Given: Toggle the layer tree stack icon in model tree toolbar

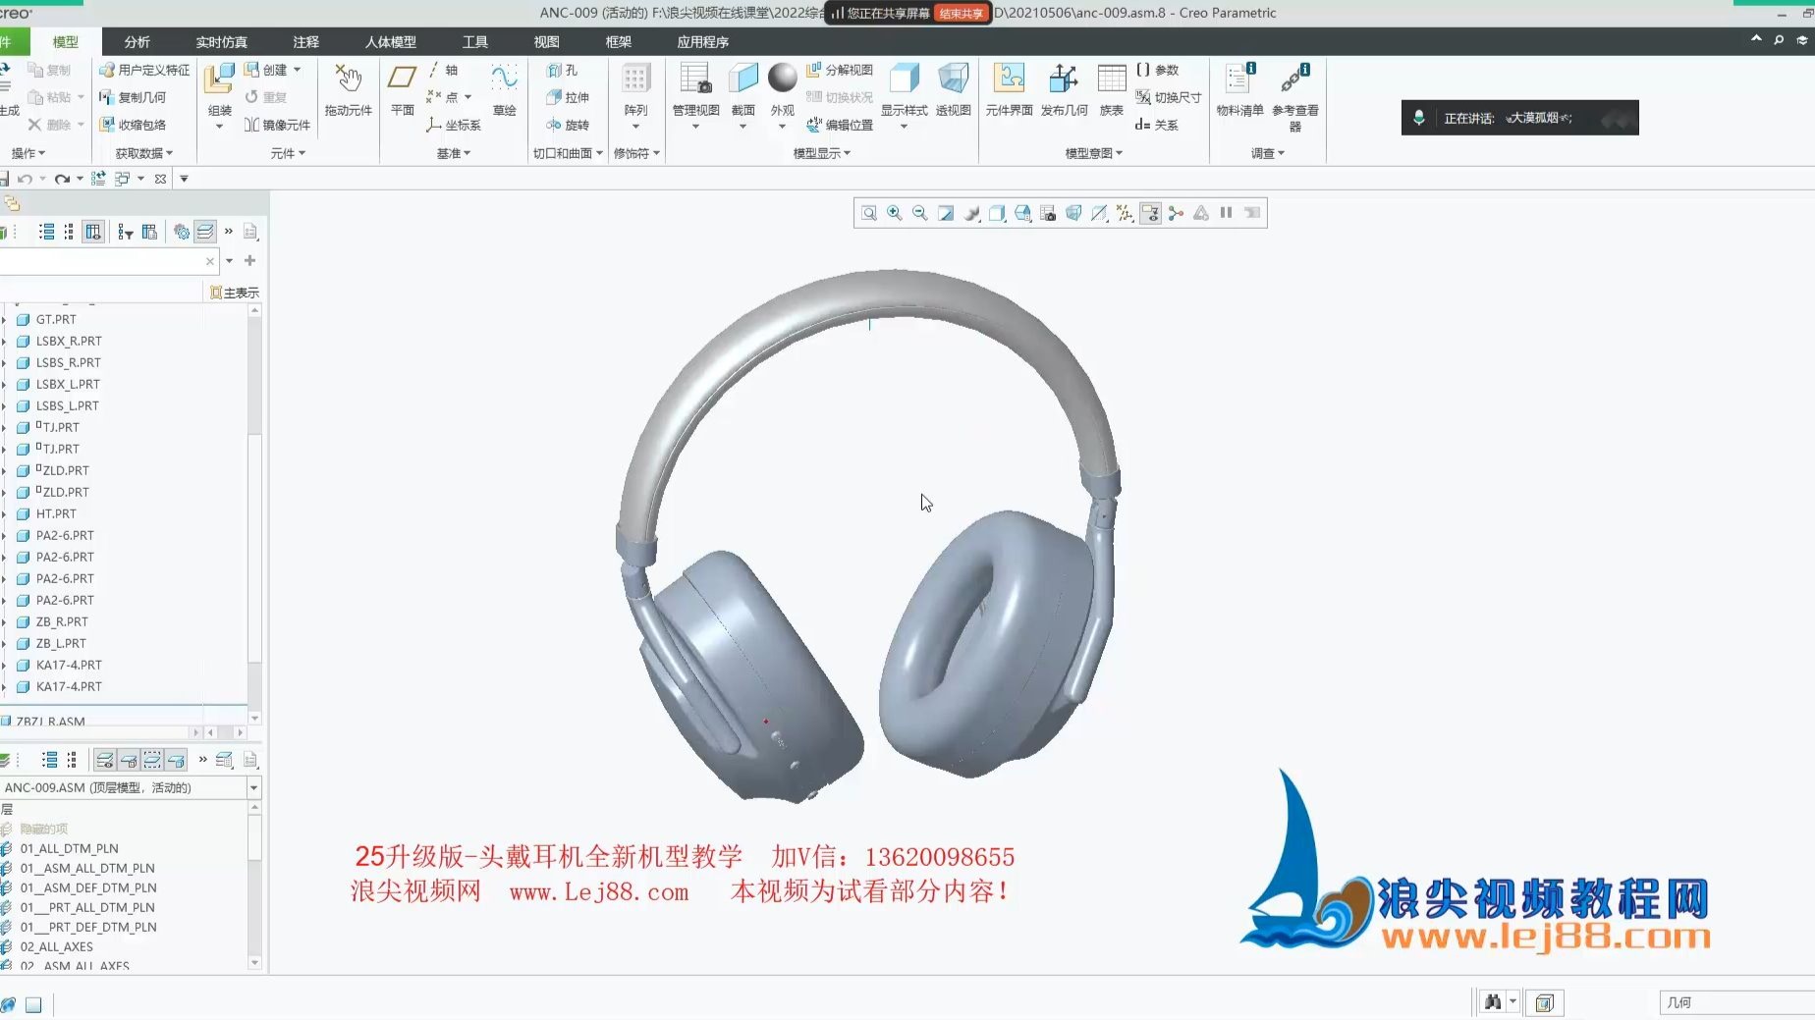Looking at the screenshot, I should 204,232.
